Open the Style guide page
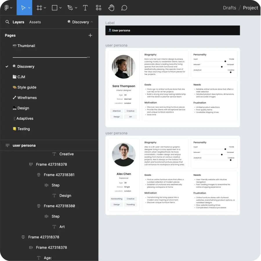 [27, 87]
